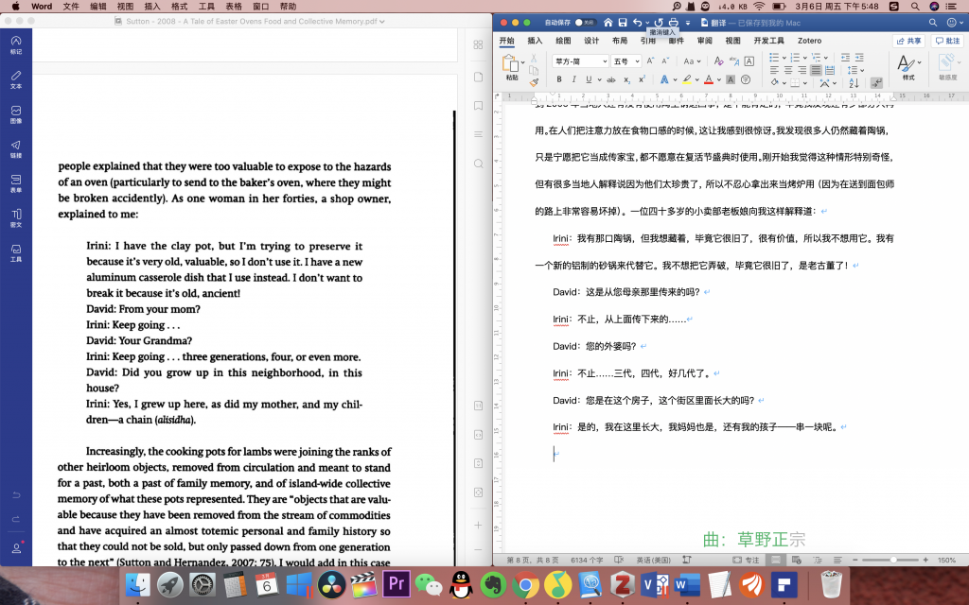Apply italic formatting in Word ribbon

pos(573,79)
